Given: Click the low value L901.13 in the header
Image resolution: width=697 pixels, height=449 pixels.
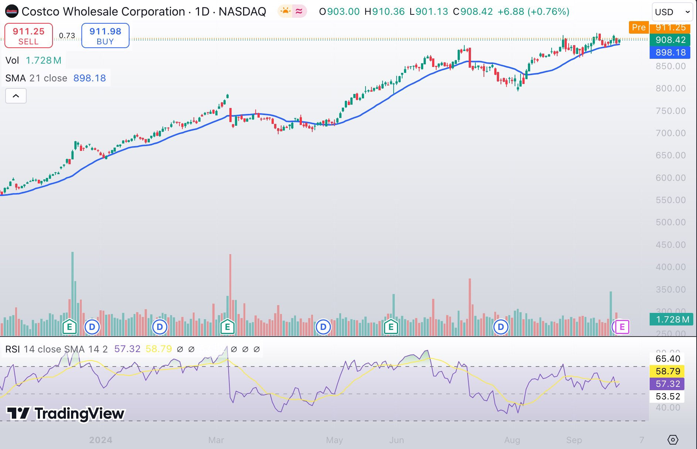Looking at the screenshot, I should pyautogui.click(x=429, y=11).
